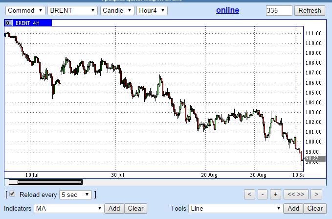Click the current price tag 98.27
Viewport: 332px width, 219px height.
pyautogui.click(x=314, y=159)
